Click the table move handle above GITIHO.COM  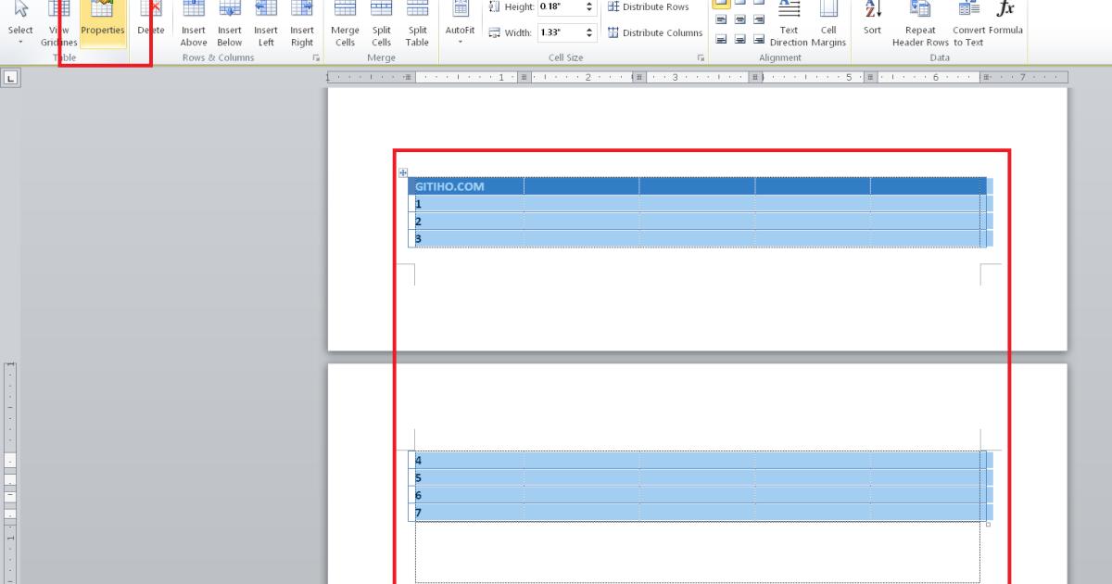(403, 172)
